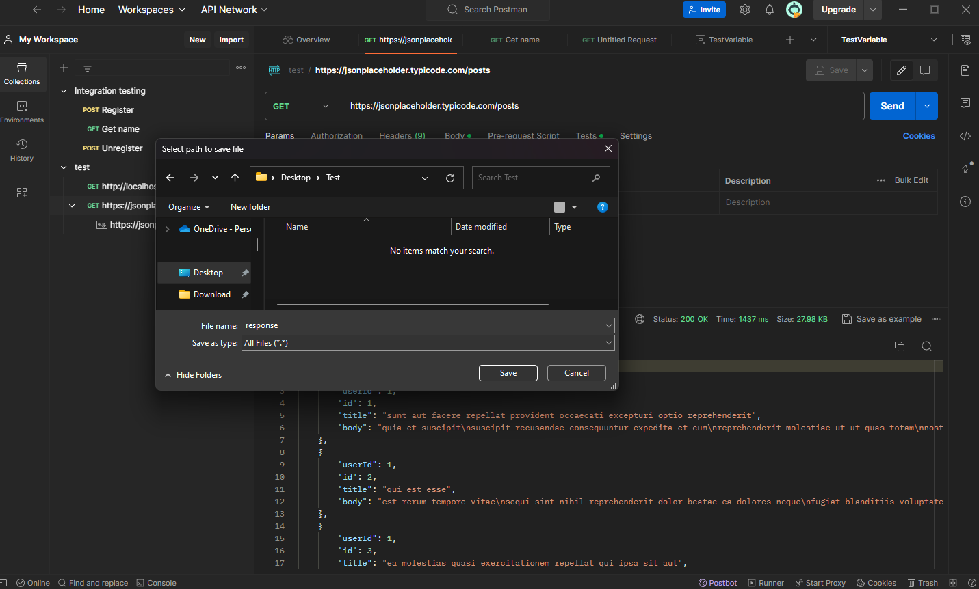
Task: Switch to the Untitled Request tab
Action: coord(619,40)
